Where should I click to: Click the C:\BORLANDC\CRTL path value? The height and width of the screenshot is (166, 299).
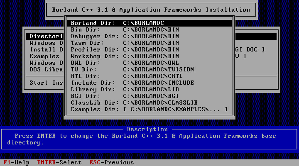point(153,76)
